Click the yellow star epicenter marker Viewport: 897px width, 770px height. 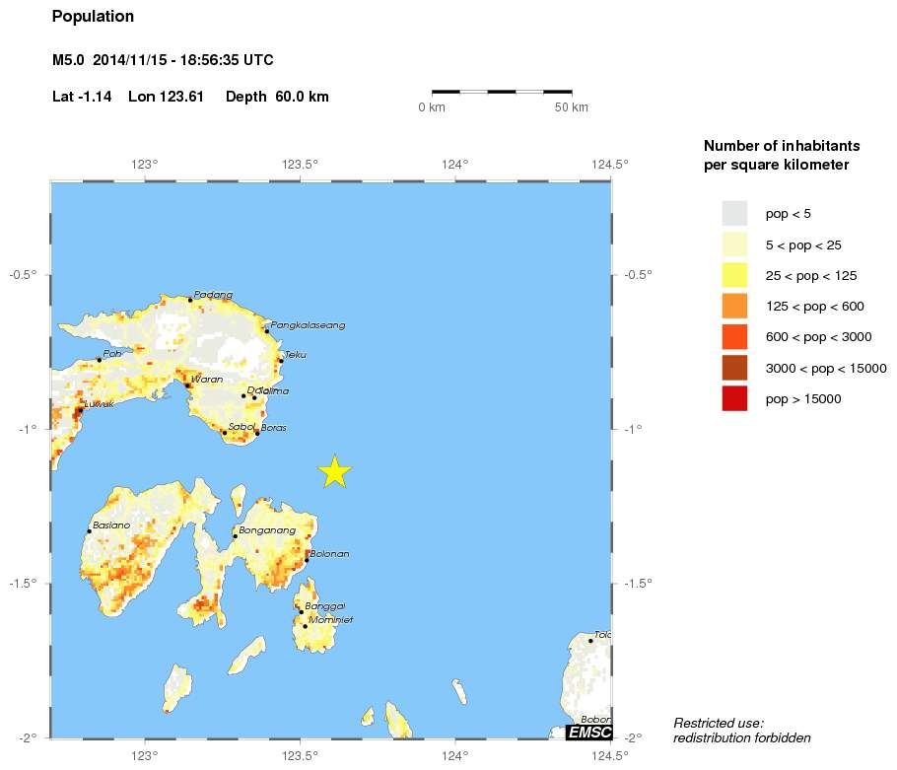click(x=335, y=472)
